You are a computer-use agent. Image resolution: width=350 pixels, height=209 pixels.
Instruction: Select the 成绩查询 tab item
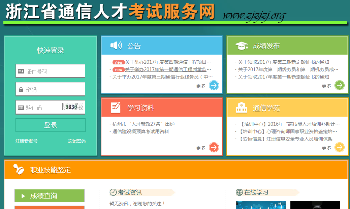(x=49, y=196)
